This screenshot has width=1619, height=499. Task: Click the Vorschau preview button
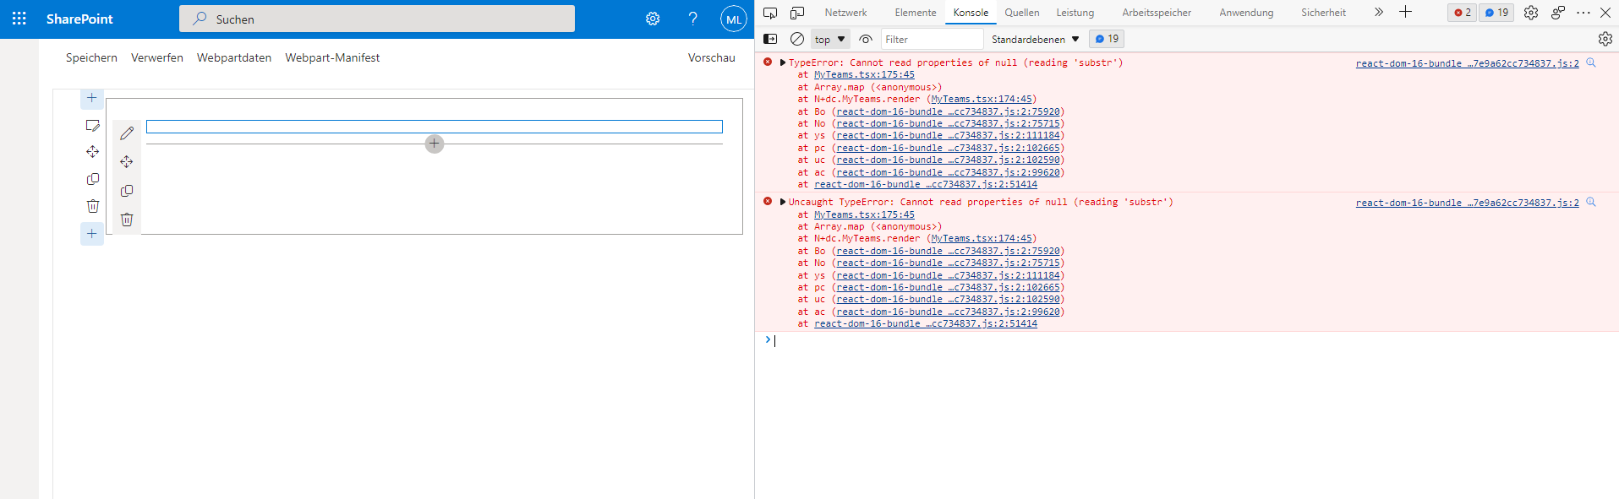712,57
